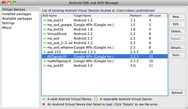Click the API level 11 cell
This screenshot has width=188, height=109.
[x=151, y=66]
